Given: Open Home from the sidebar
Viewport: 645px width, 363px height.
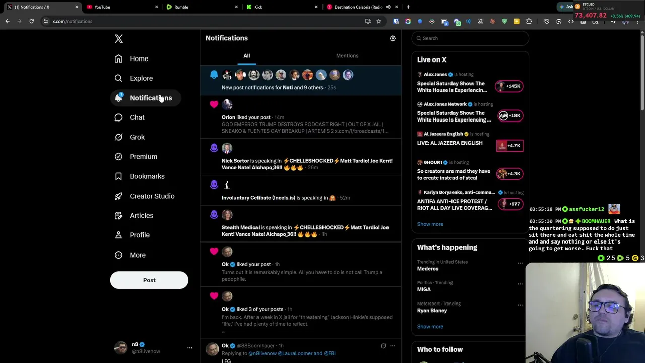Looking at the screenshot, I should (132, 58).
